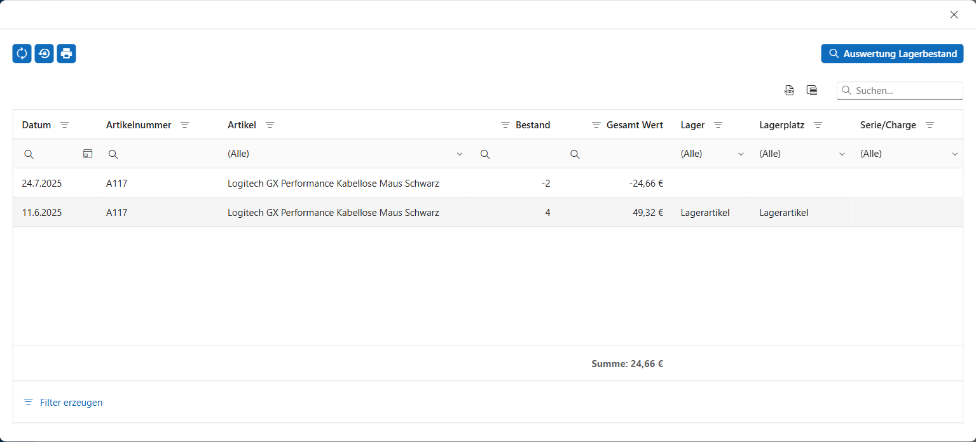Export table to XLSX file
This screenshot has width=976, height=442.
[789, 90]
